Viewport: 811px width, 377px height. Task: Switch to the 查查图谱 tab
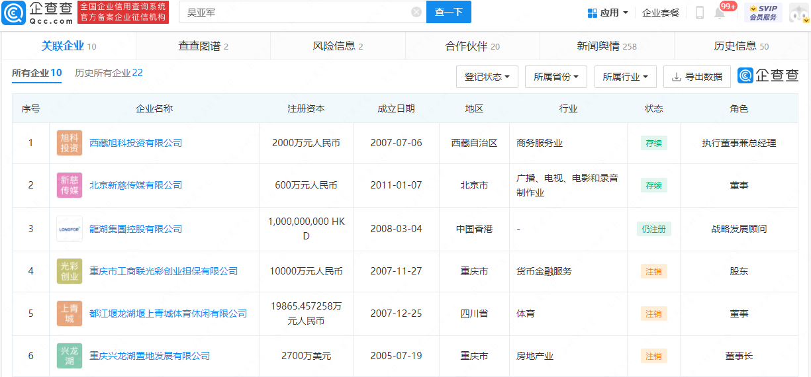coord(203,46)
